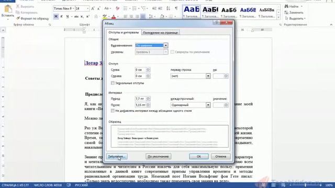Click the Paste (Вставить) clipboard icon
335x188 pixels.
(8, 9)
